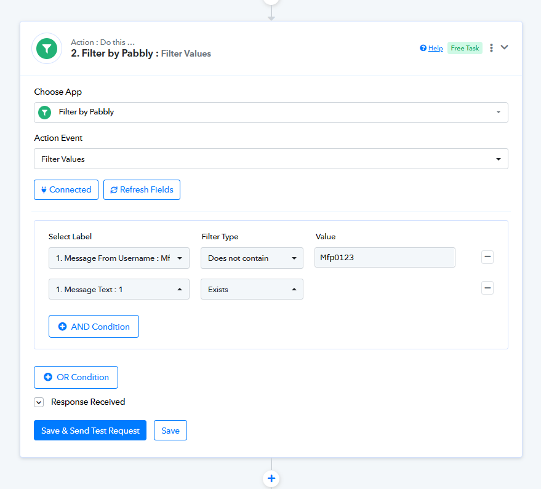Focus the Value field containing Mfp0123
Screen dimensions: 541x489
pyautogui.click(x=385, y=257)
